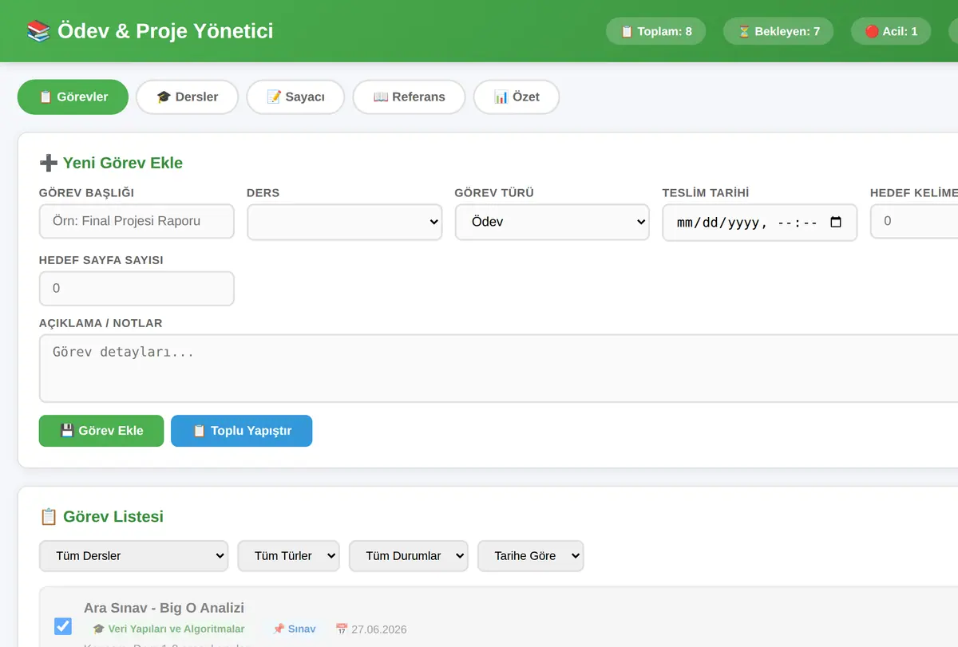The height and width of the screenshot is (647, 958).
Task: Show the Özet tab
Action: click(x=517, y=97)
